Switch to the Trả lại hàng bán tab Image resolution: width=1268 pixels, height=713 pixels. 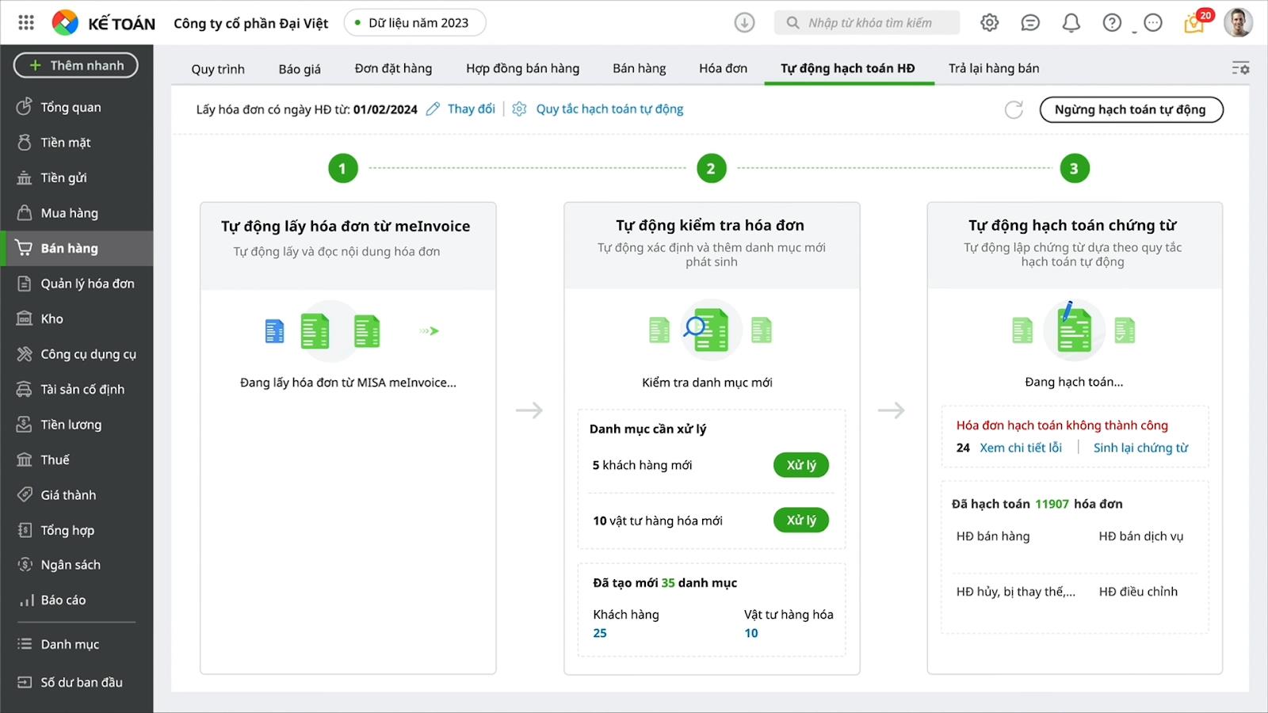994,68
